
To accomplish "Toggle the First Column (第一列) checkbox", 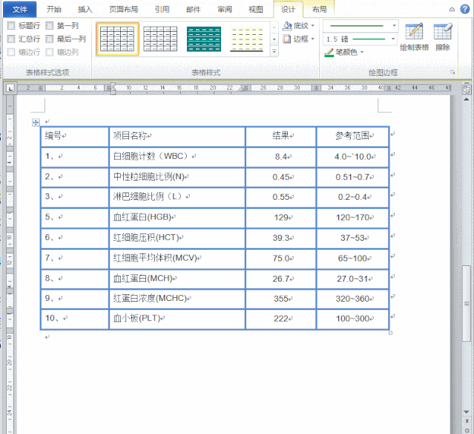I will pyautogui.click(x=49, y=26).
